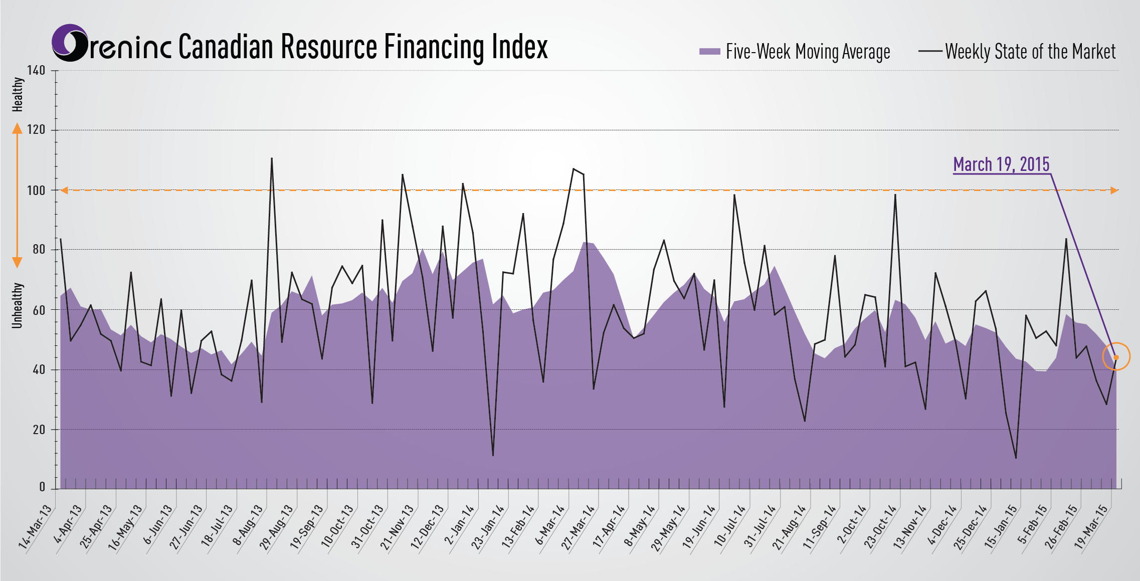
Task: Click the '26-Feb-15' date label
Action: 1061,526
